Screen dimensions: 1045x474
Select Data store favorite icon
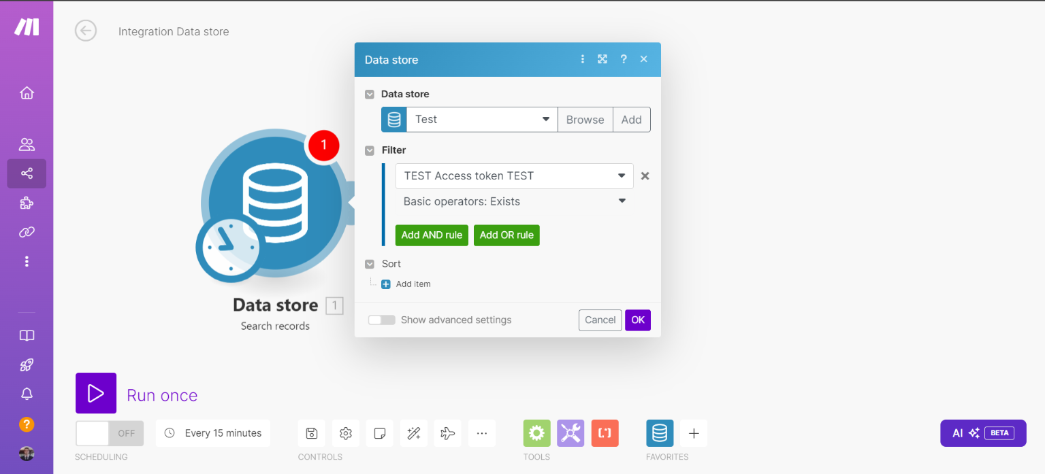660,433
